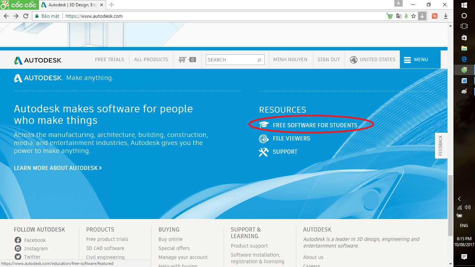
Task: Click the Instagram icon in the footer
Action: 18,249
